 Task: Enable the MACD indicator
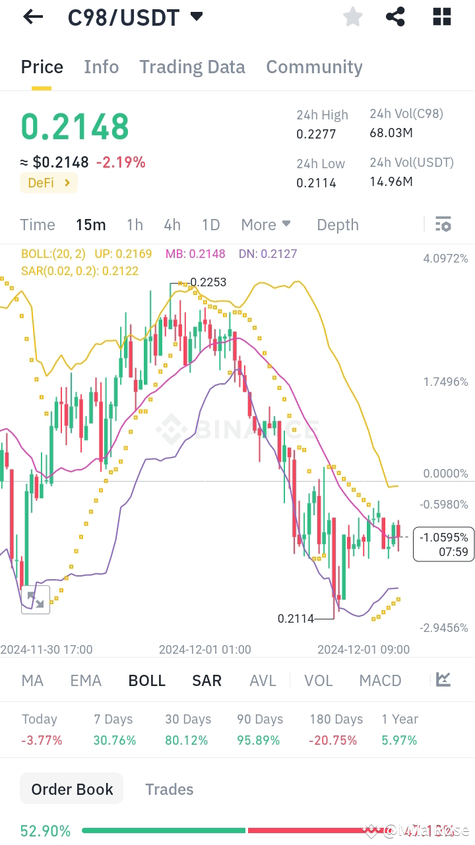380,679
